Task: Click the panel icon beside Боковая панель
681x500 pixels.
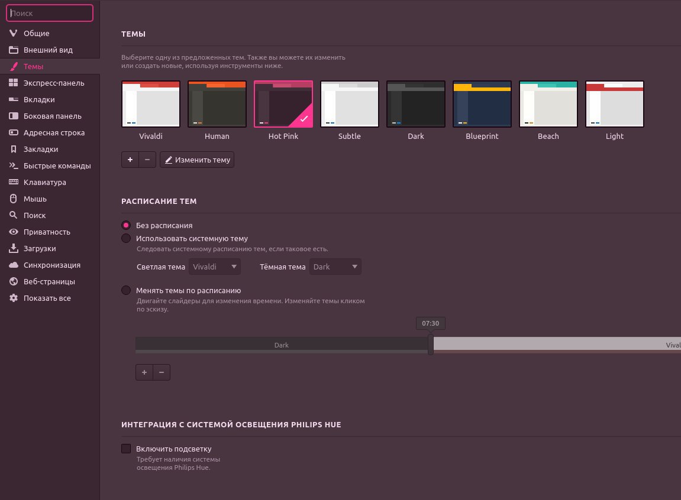Action: point(14,116)
